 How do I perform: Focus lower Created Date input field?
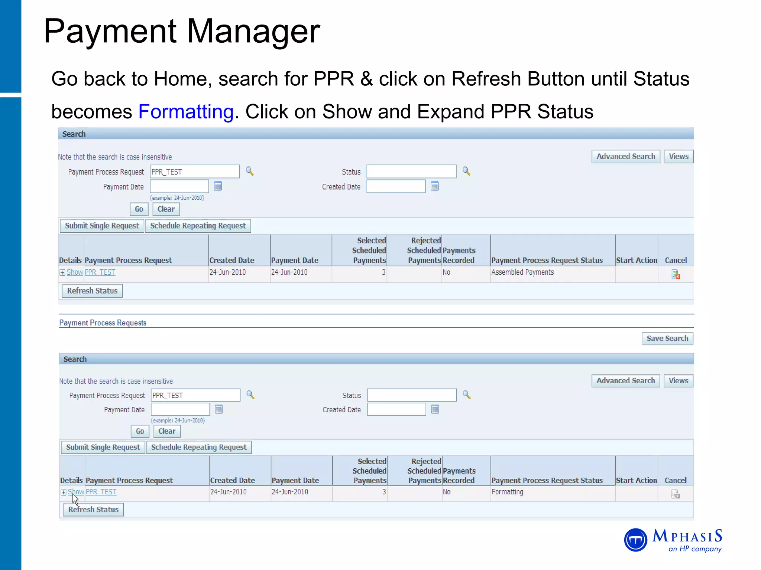396,409
